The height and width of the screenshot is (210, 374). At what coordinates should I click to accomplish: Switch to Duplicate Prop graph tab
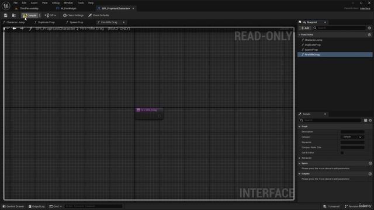46,22
